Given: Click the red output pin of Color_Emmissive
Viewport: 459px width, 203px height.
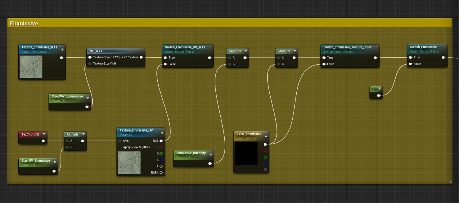Looking at the screenshot, I should (265, 151).
